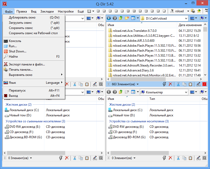This screenshot has width=210, height=169.
Task: Sort by Имя column in top-right pane
Action: (x=142, y=25)
